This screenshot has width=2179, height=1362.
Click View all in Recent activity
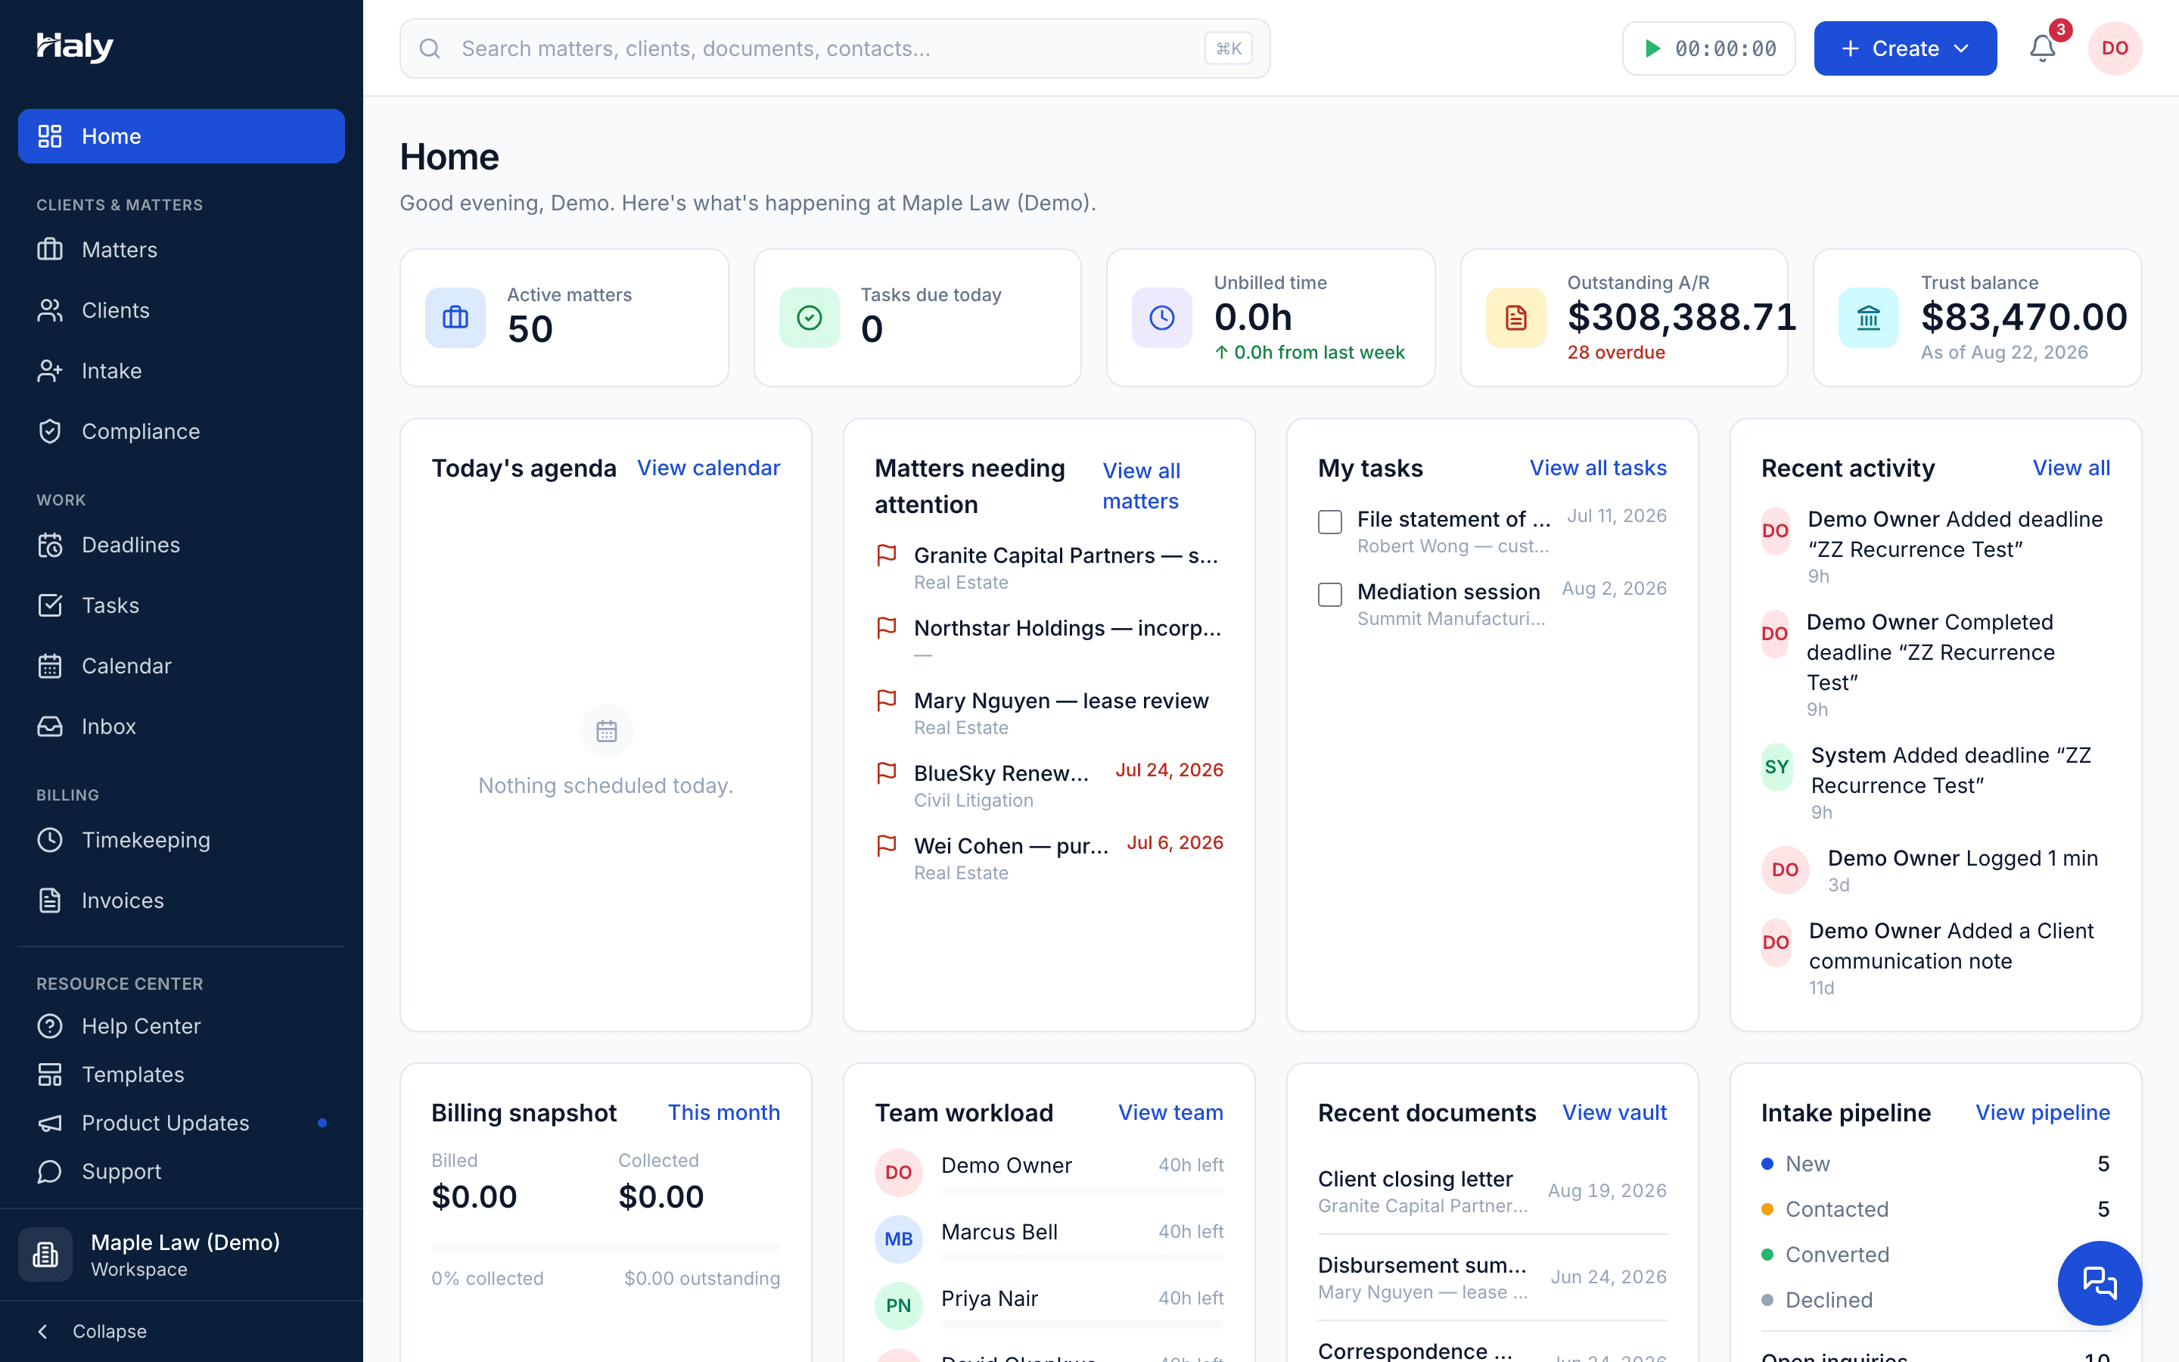(x=2071, y=468)
